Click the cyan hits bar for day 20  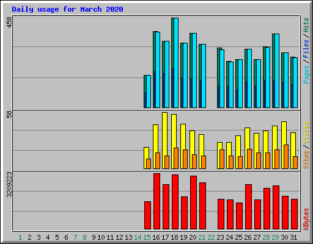click(x=194, y=70)
